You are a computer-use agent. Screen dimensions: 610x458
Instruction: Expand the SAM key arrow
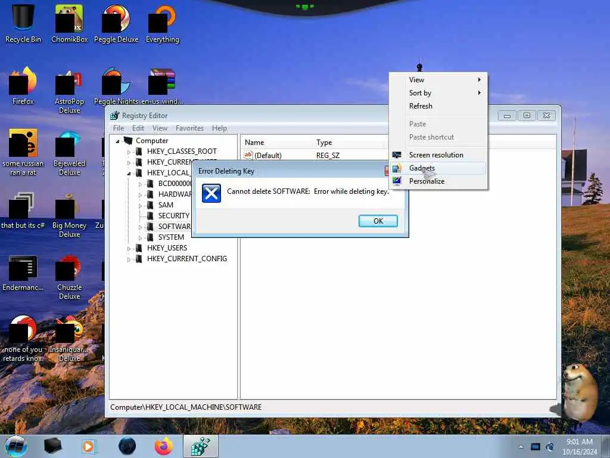(140, 205)
